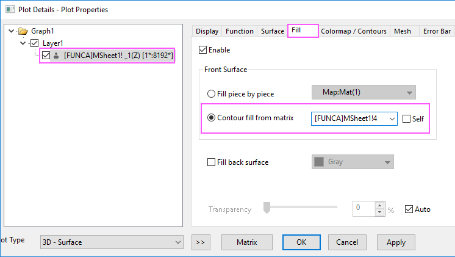The width and height of the screenshot is (455, 257).
Task: Uncheck the Auto transparency checkbox
Action: click(x=409, y=209)
